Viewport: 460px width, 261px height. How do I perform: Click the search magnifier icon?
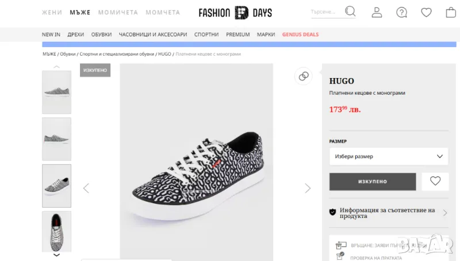pos(350,11)
